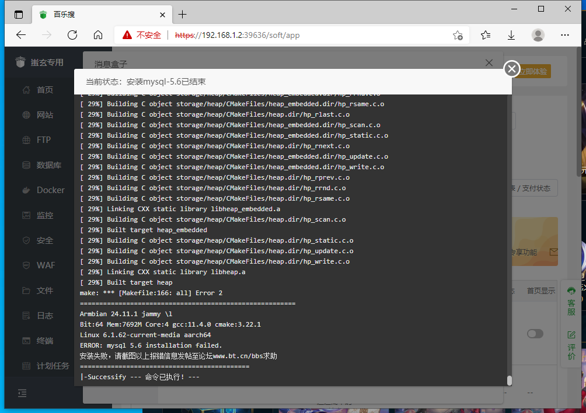Screen dimensions: 586x413
Task: Open the browser favorites list
Action: pos(486,35)
